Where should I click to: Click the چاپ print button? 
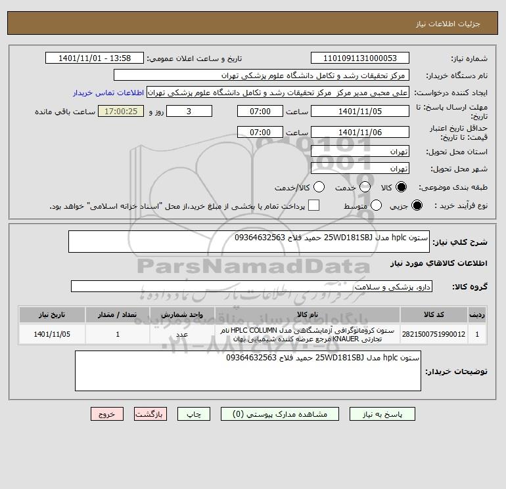click(194, 414)
